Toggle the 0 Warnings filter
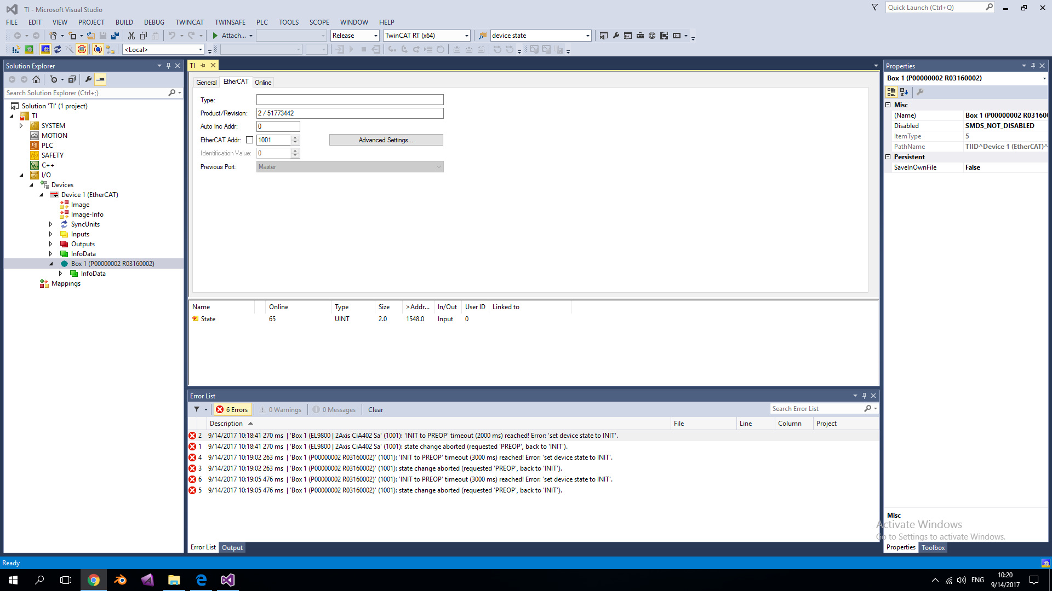 point(281,409)
